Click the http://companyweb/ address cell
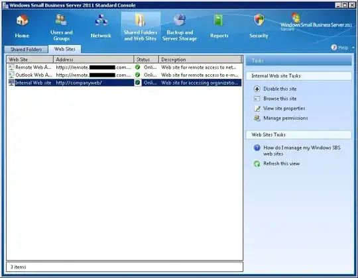This screenshot has height=278, width=358. click(79, 83)
